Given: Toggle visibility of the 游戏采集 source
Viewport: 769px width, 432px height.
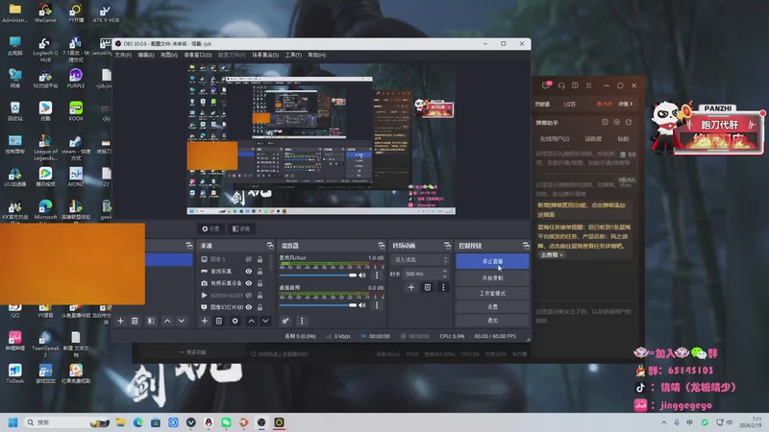Looking at the screenshot, I should click(x=249, y=271).
